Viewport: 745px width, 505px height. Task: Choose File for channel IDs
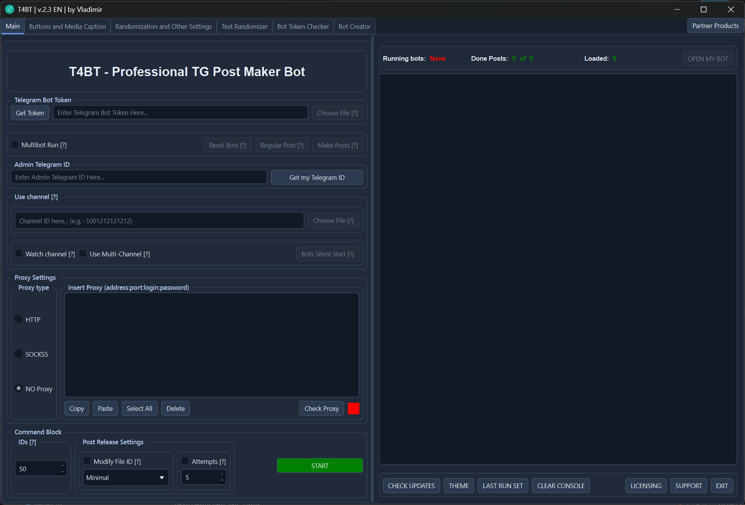pos(333,221)
